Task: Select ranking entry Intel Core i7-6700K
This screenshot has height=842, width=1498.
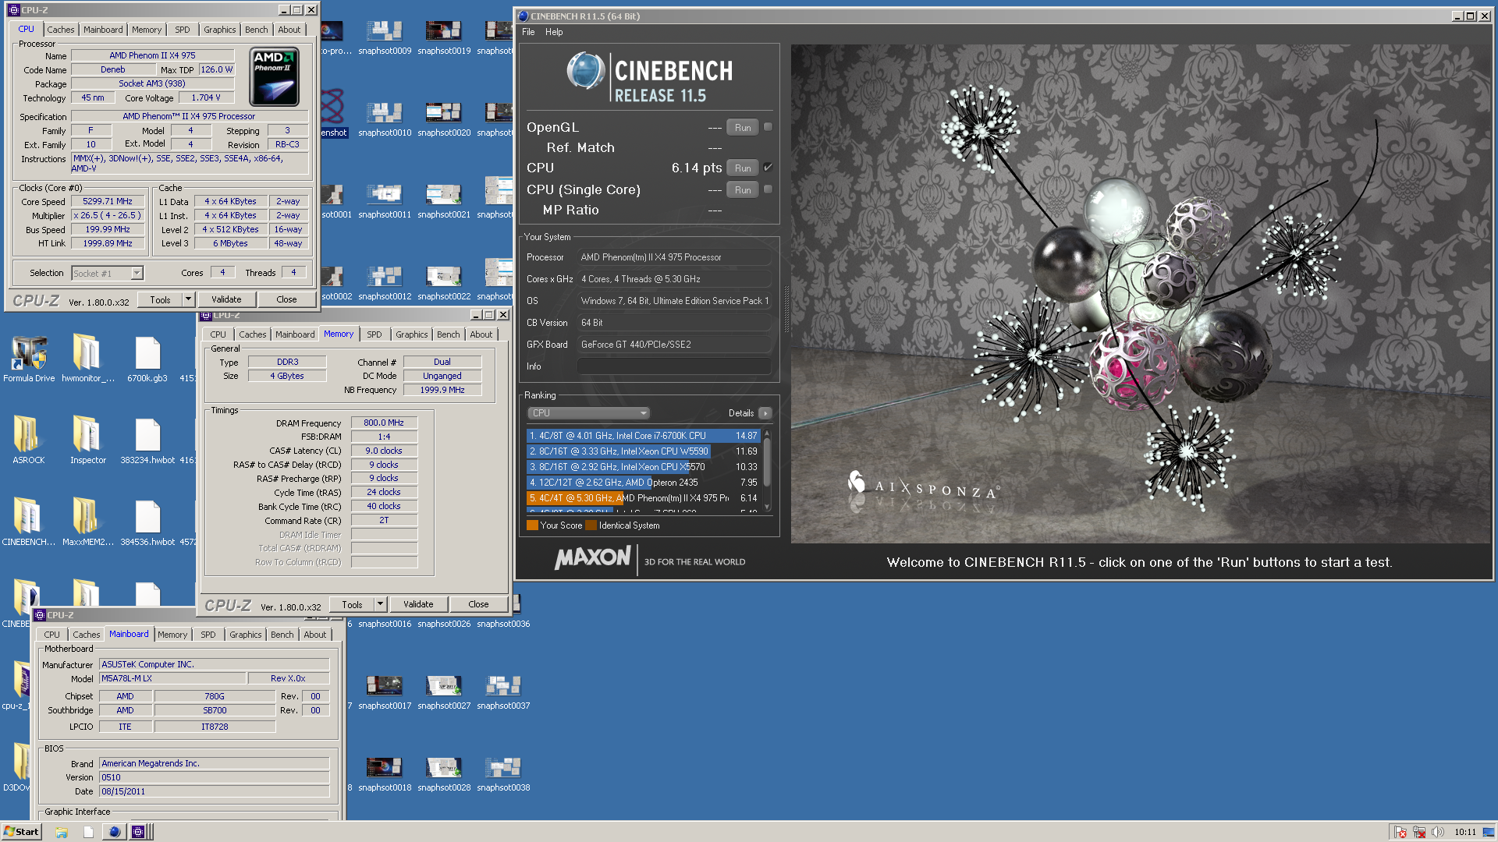Action: point(643,436)
